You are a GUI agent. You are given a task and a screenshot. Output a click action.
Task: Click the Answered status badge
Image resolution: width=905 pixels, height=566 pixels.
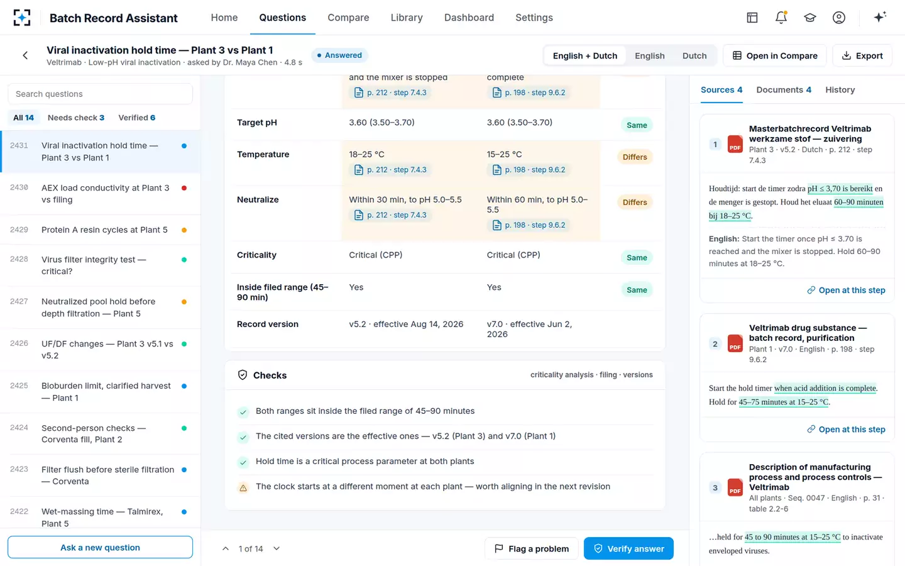click(339, 55)
